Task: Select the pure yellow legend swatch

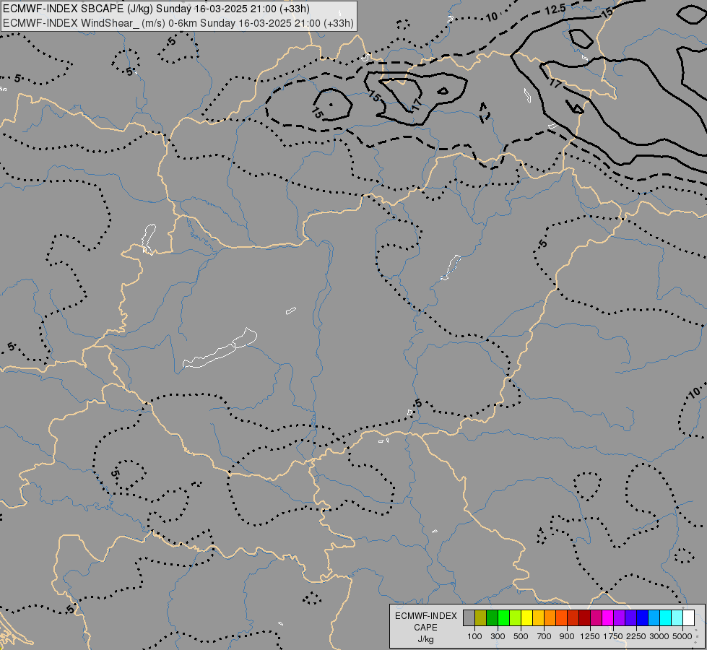Action: pos(526,617)
